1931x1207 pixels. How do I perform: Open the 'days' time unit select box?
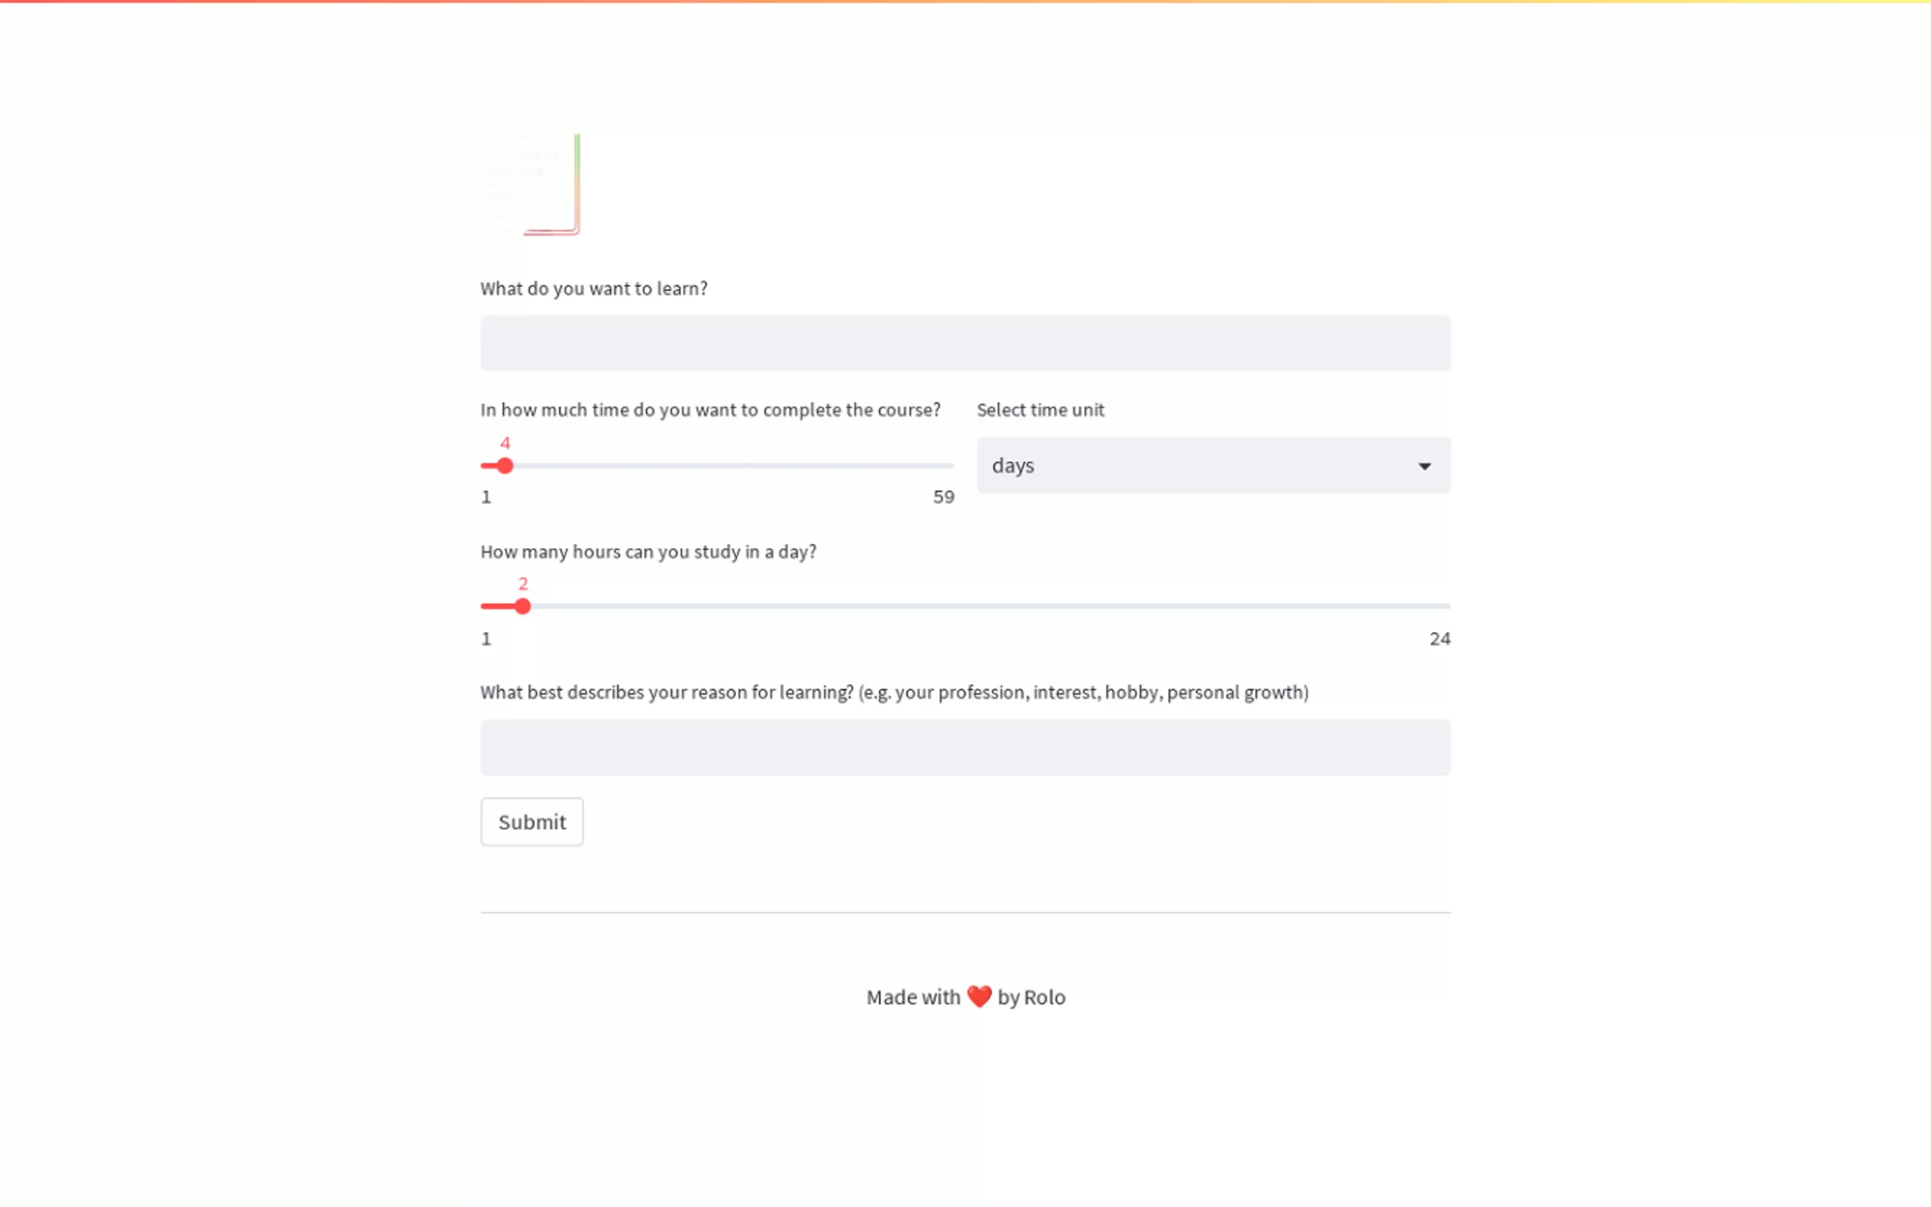(1197, 465)
